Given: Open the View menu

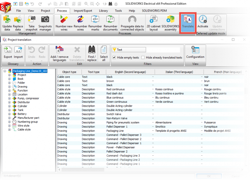Looking at the screenshot, I should pyautogui.click(x=31, y=11).
